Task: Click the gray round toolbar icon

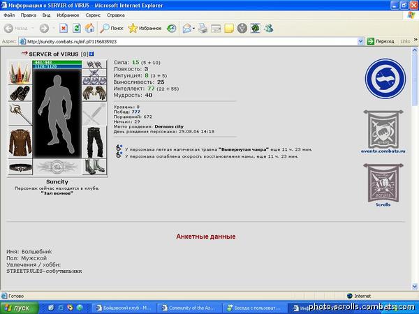Action: (242, 28)
